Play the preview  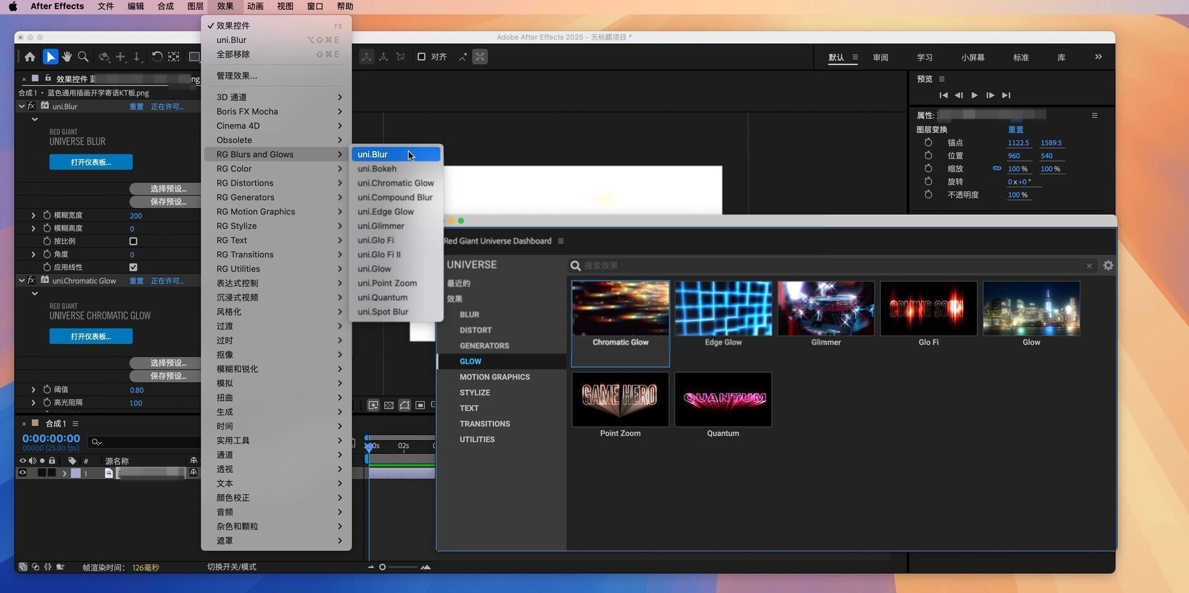[974, 95]
